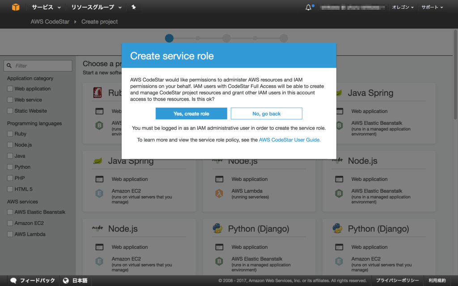Click the Java Spring leaf icon of the Elastic Beanstalk card
Viewport: 458px width, 286px height.
(339, 93)
